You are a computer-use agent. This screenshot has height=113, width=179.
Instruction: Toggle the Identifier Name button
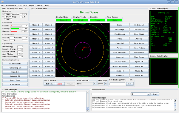point(98,20)
